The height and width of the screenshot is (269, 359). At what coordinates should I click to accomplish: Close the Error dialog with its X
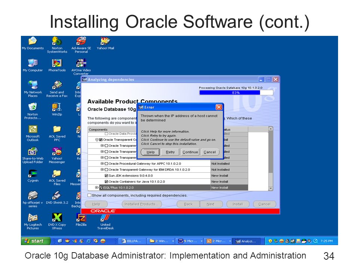[219, 107]
